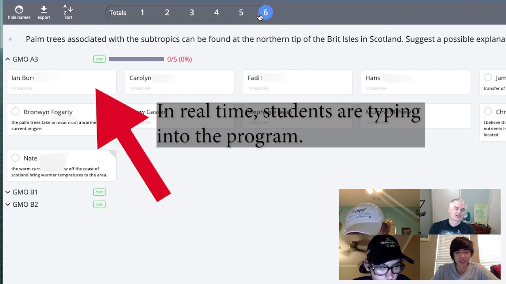The width and height of the screenshot is (506, 284).
Task: Export responses with the export icon
Action: pos(44,12)
